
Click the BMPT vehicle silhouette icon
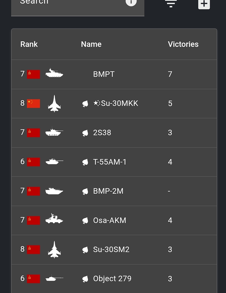(x=54, y=74)
